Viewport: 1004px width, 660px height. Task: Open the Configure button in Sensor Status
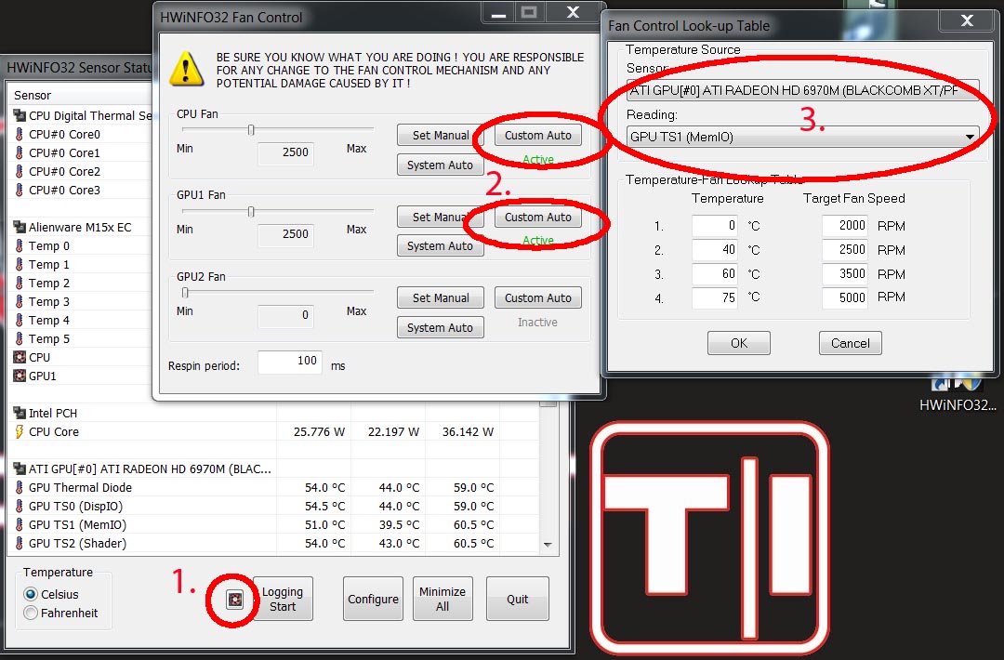pos(374,599)
